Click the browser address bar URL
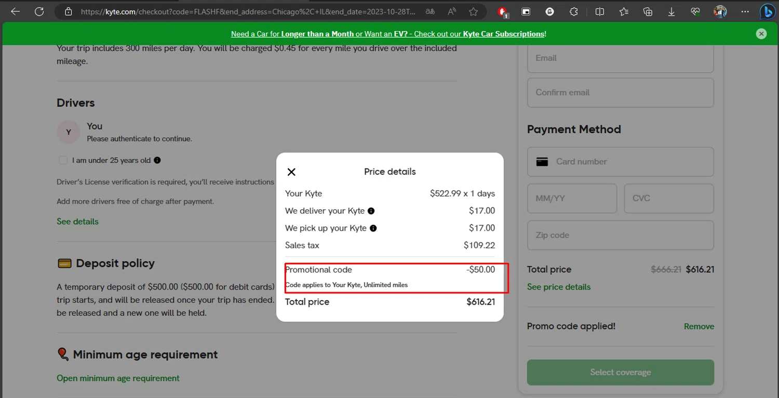This screenshot has width=779, height=398. pos(248,11)
